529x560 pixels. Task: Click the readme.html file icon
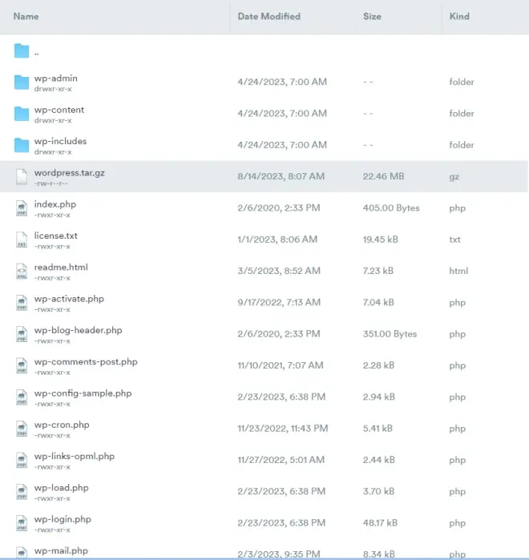click(x=22, y=271)
